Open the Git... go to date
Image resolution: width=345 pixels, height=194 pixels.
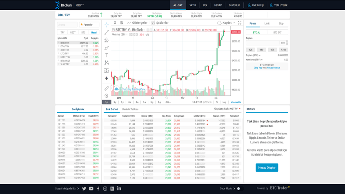168,102
